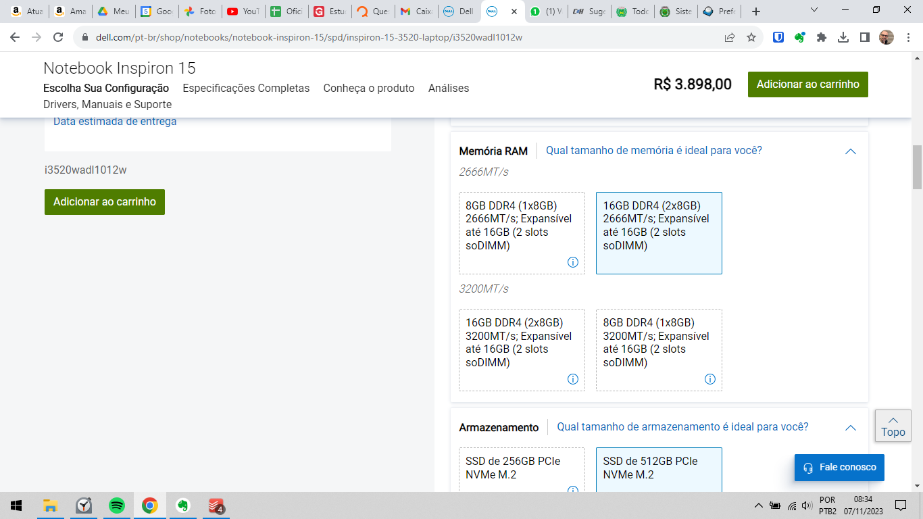Select SSD de 512GB storage option
The height and width of the screenshot is (519, 923).
[659, 470]
